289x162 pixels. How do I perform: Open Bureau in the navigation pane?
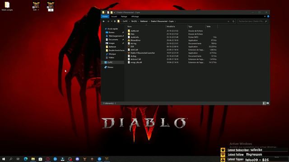(112, 32)
